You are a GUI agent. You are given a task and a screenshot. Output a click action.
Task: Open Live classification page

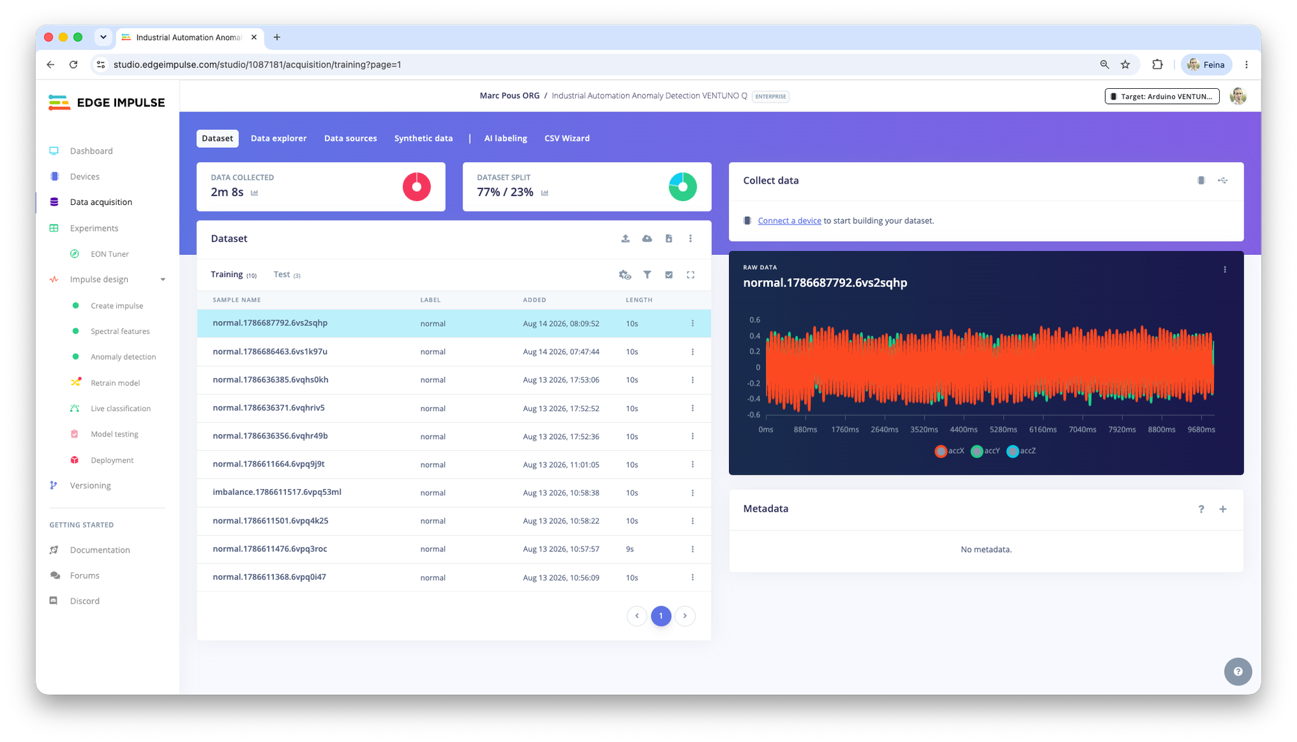(x=121, y=409)
